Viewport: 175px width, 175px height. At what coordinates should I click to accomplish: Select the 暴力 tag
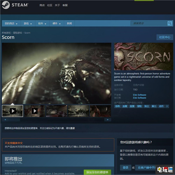click(x=154, y=106)
